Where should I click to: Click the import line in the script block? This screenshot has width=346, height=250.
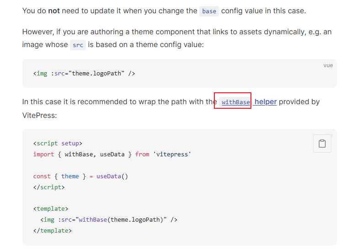point(112,154)
